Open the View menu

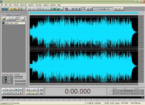pos(11,5)
